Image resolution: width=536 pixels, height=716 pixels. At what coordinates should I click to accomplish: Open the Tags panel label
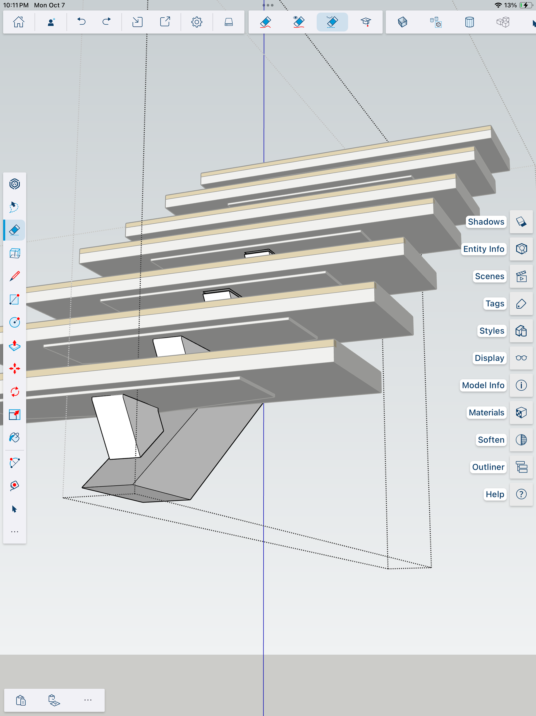tap(494, 304)
